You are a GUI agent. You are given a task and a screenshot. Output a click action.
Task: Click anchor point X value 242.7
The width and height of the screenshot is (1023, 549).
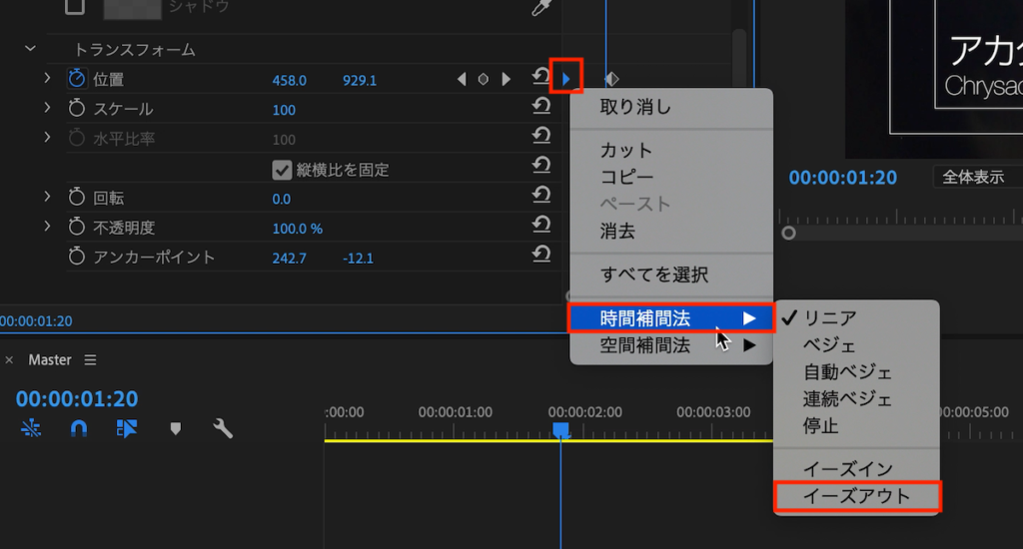point(289,259)
